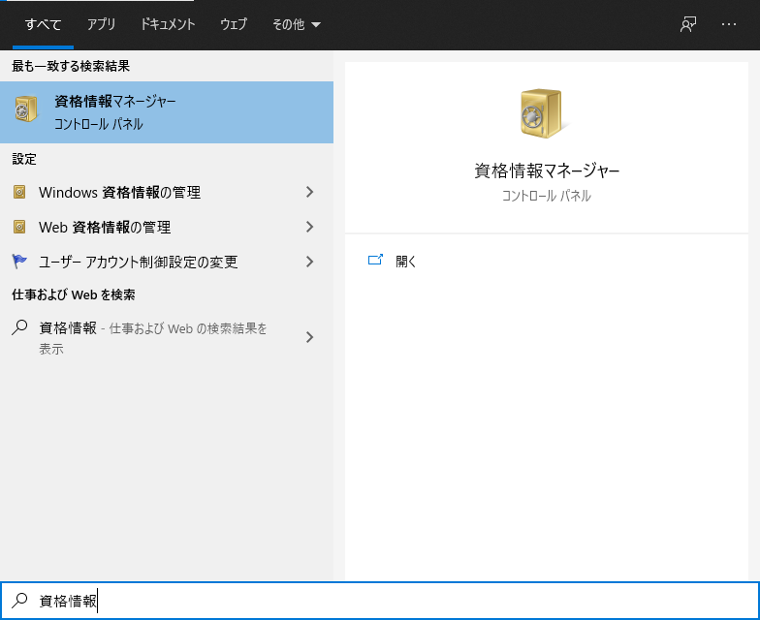The height and width of the screenshot is (620, 760).
Task: Switch to the ウェブ tab
Action: (x=234, y=24)
